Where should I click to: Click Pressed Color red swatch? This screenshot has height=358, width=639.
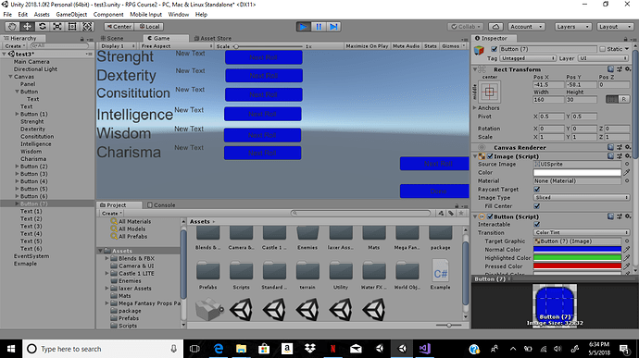click(x=577, y=266)
